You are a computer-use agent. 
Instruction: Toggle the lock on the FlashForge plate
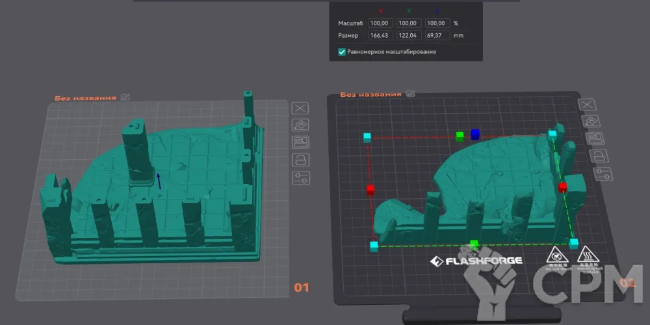pos(598,155)
